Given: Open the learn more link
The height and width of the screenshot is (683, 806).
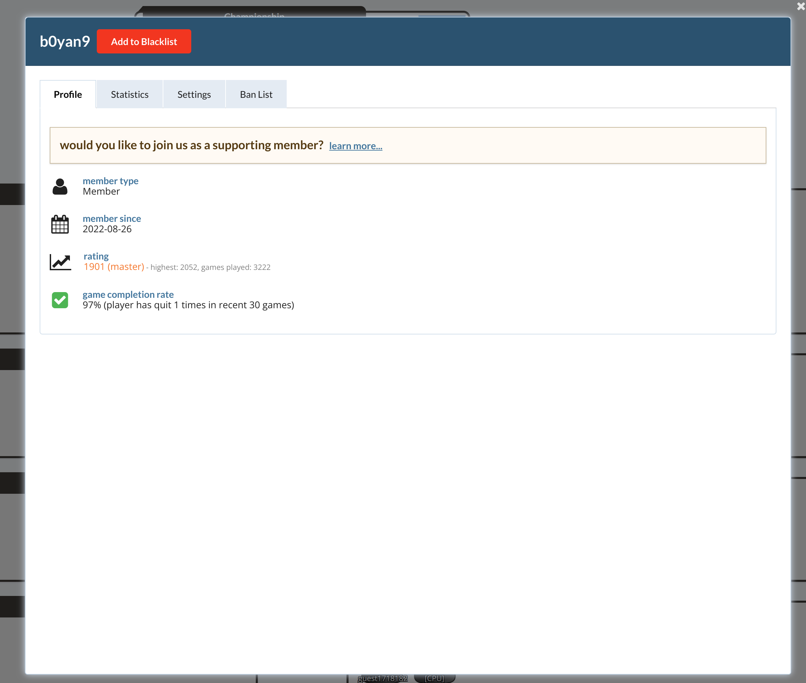Looking at the screenshot, I should (x=356, y=146).
